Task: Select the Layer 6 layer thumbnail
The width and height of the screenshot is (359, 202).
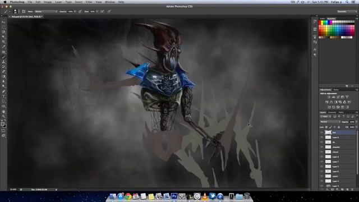Action: tap(328, 172)
